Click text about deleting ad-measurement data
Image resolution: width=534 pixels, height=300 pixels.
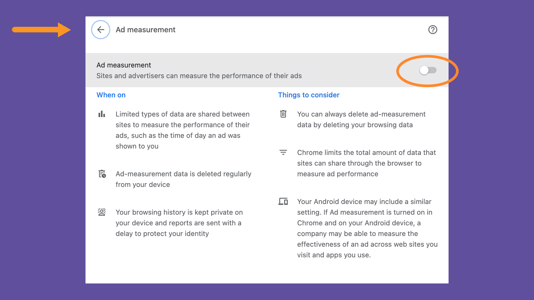tap(361, 119)
